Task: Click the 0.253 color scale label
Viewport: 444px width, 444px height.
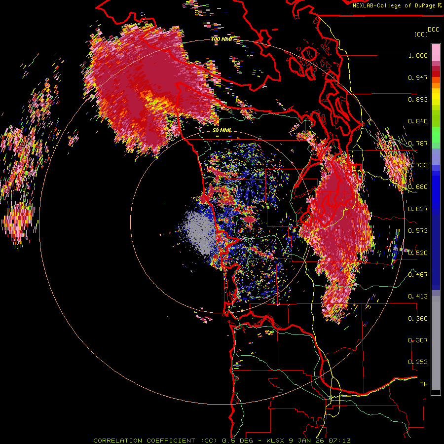Action: click(418, 362)
